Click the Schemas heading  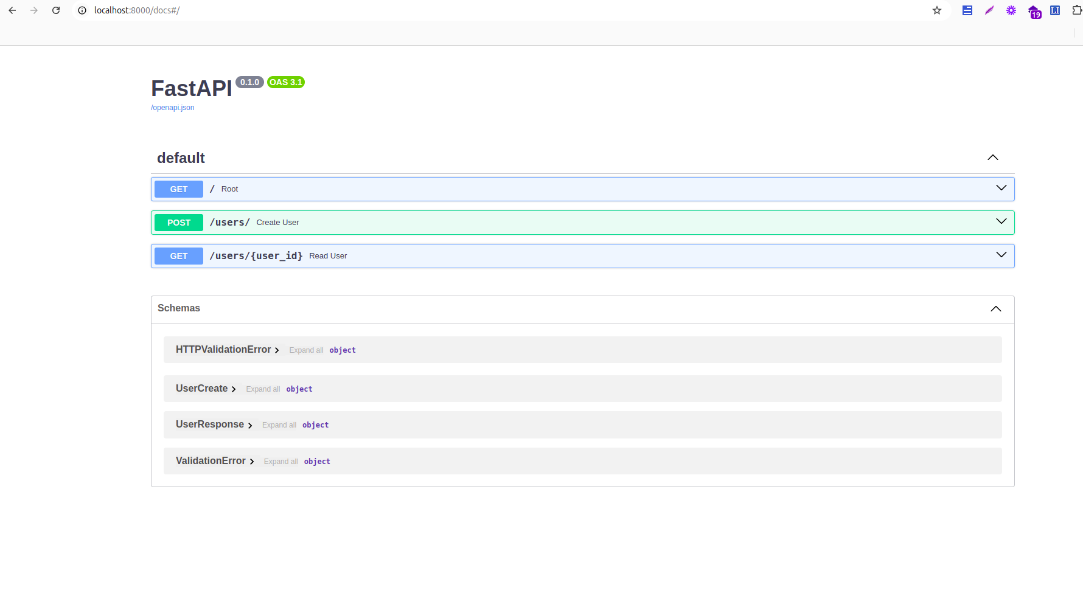tap(179, 308)
